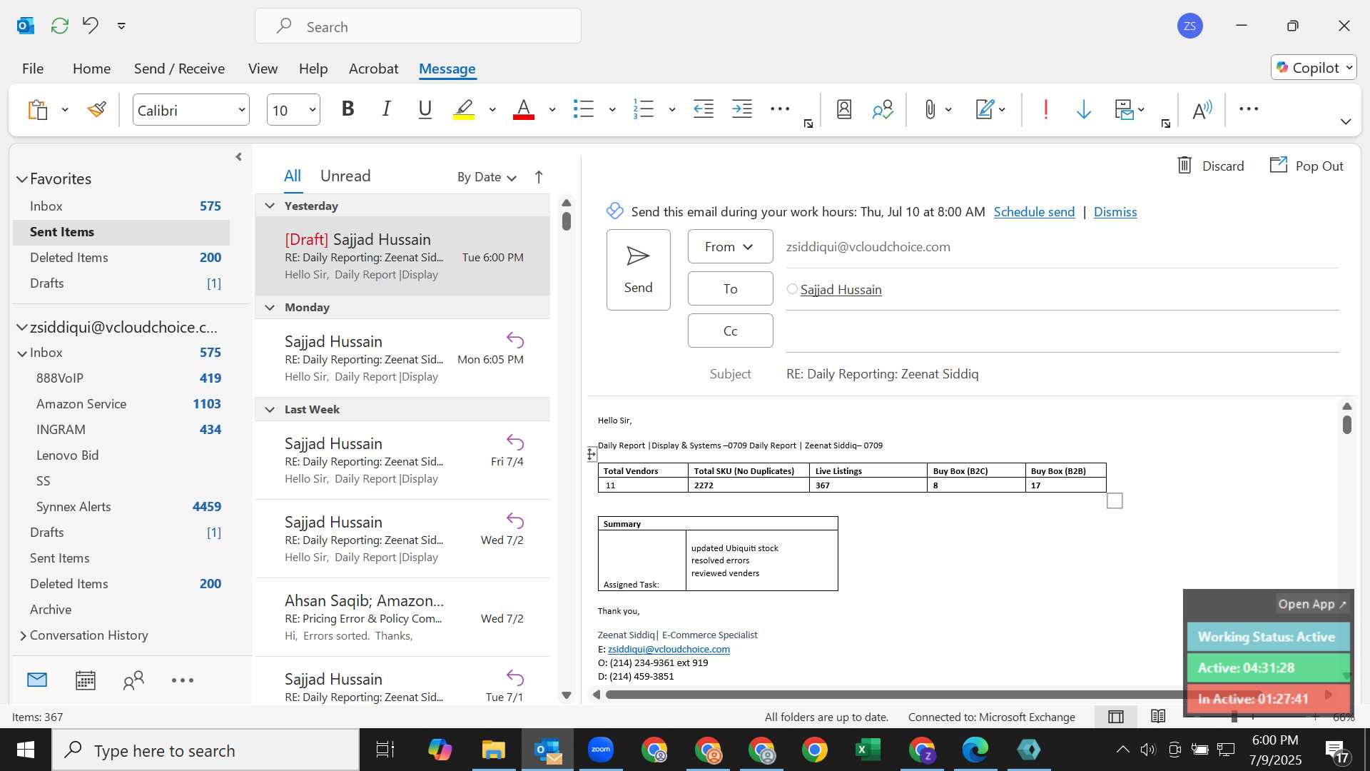Switch to Reading view in status bar
The image size is (1370, 771).
click(x=1158, y=716)
